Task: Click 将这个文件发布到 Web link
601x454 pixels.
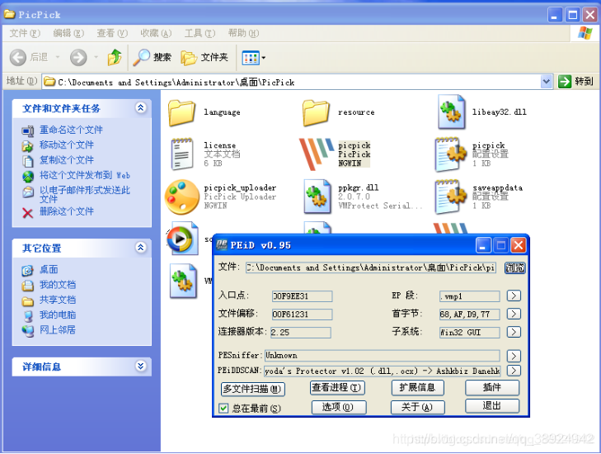Action: coord(85,175)
